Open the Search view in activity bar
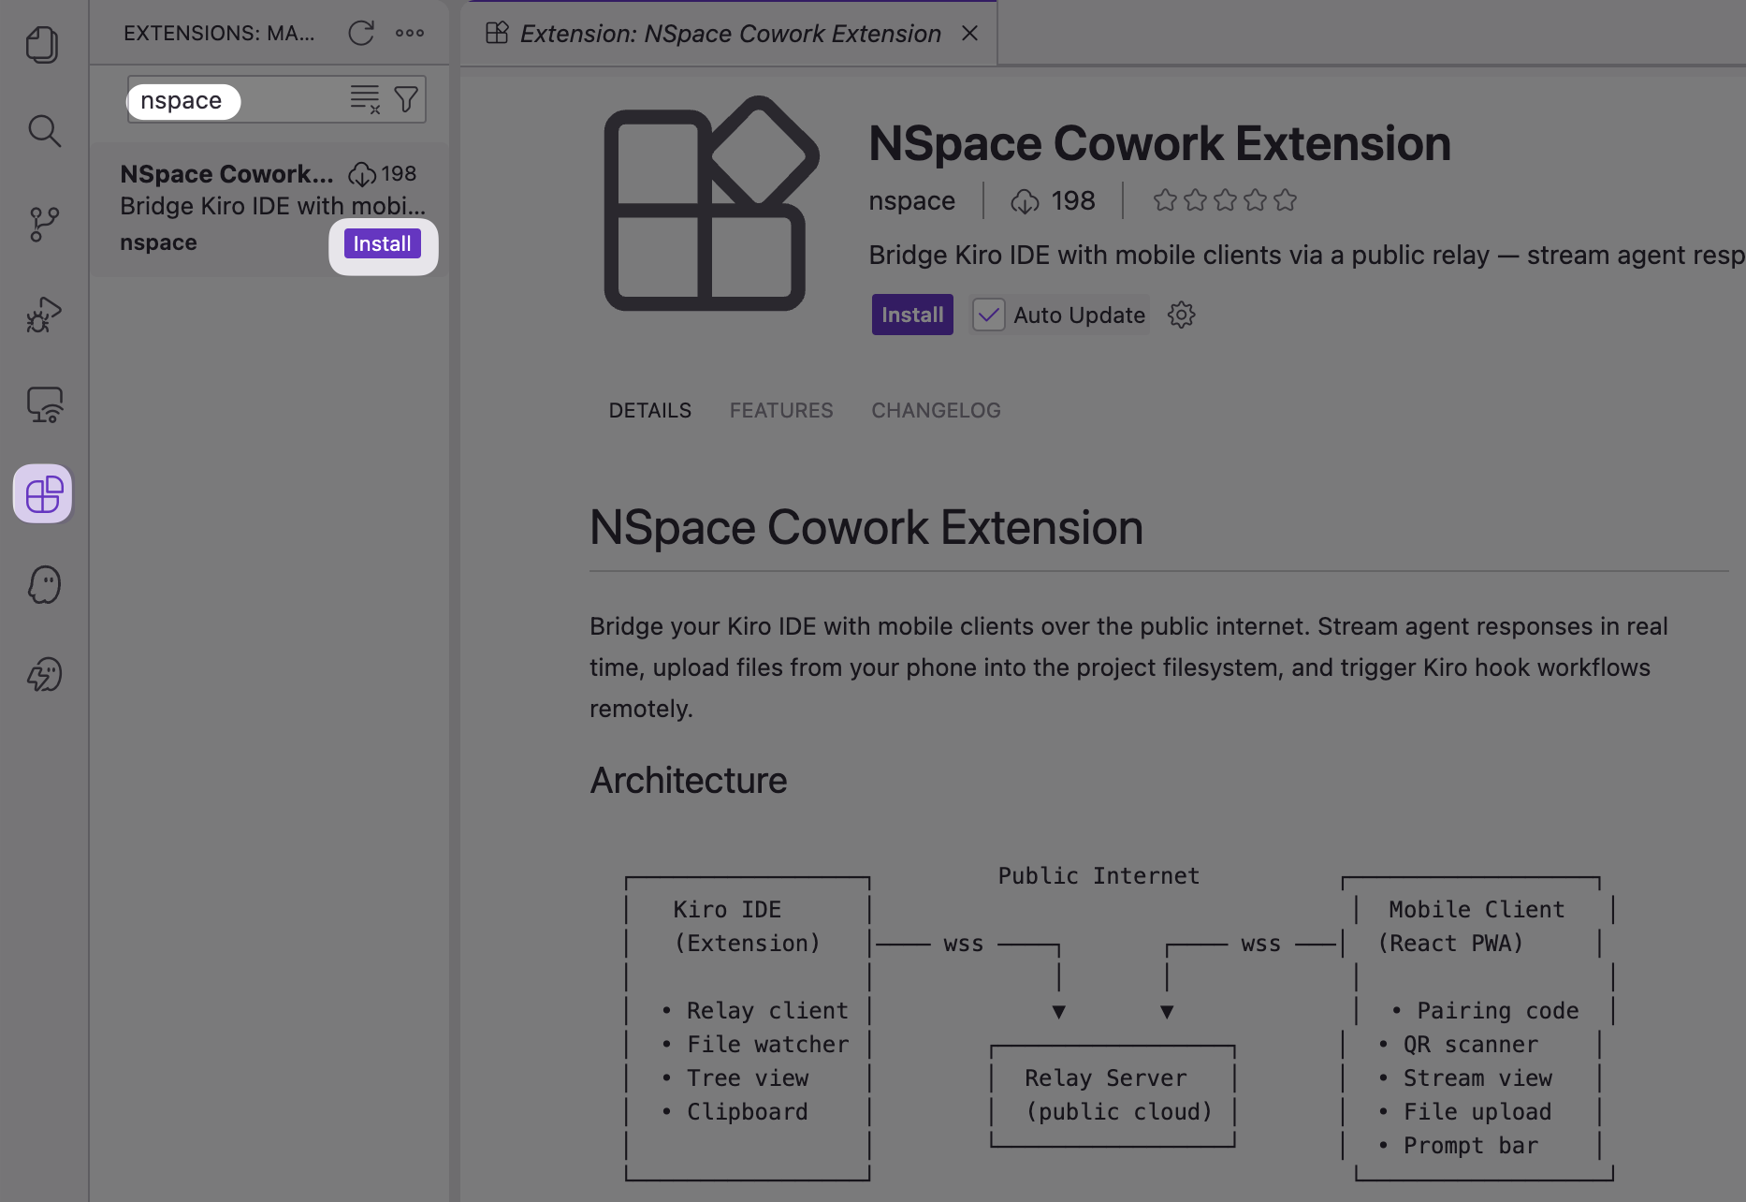Image resolution: width=1746 pixels, height=1202 pixels. (x=43, y=131)
